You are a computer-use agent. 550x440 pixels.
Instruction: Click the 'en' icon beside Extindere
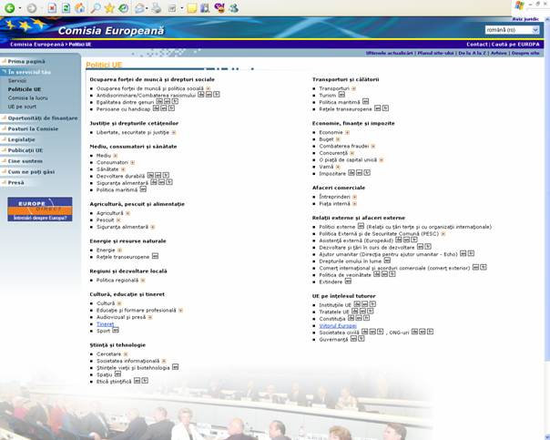[348, 281]
